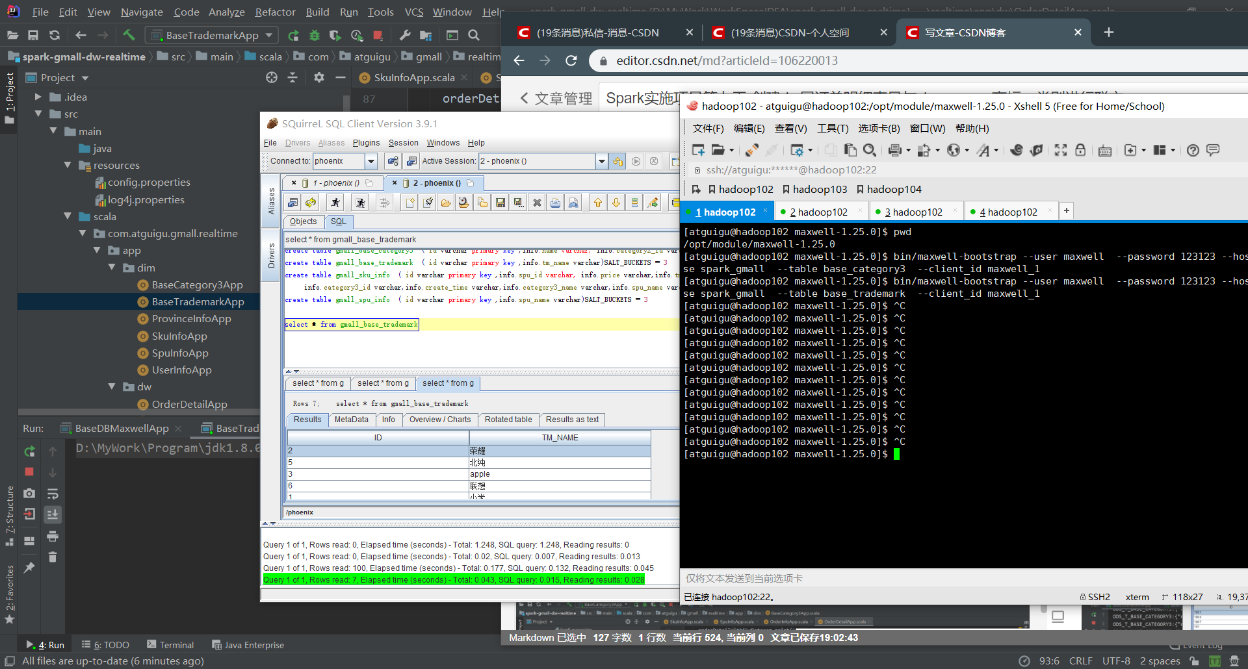The width and height of the screenshot is (1248, 669).
Task: Click SQuirreL open file folder icon
Action: coord(446,203)
